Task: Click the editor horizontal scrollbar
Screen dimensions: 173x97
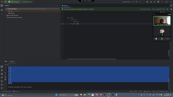Action: [x=92, y=59]
